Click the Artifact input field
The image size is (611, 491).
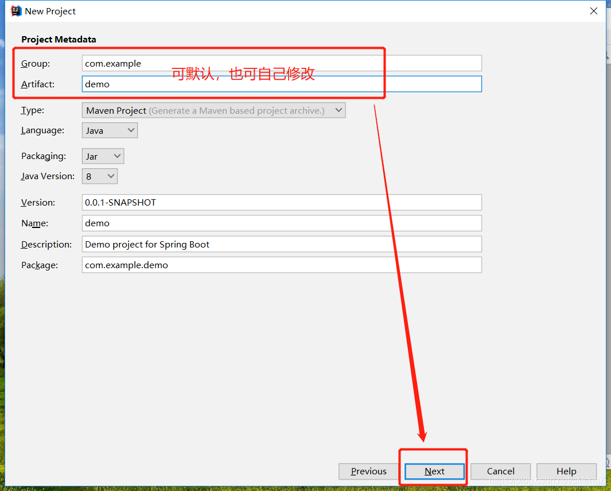coord(282,84)
